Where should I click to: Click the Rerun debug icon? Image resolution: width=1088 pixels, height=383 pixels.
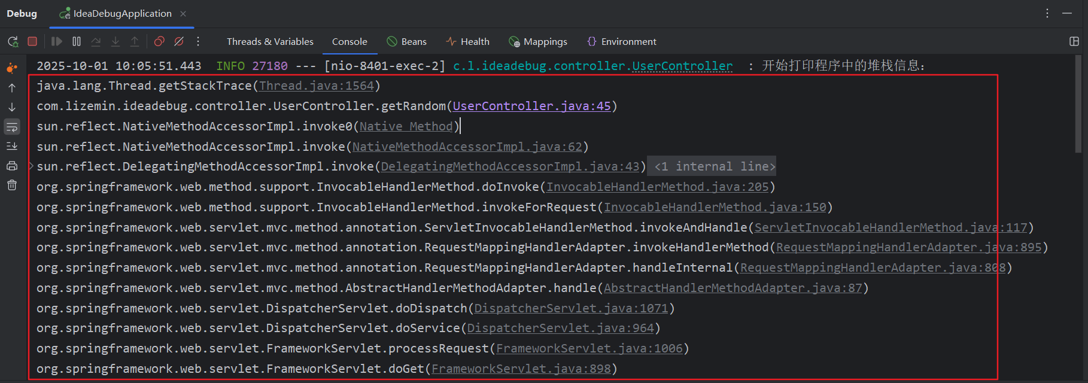tap(13, 41)
